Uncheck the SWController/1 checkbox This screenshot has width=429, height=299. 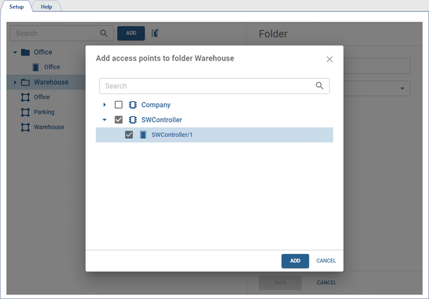click(x=129, y=135)
